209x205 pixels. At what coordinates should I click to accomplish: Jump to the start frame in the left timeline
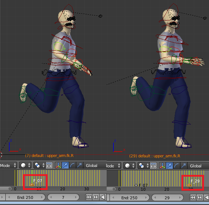pos(88,197)
